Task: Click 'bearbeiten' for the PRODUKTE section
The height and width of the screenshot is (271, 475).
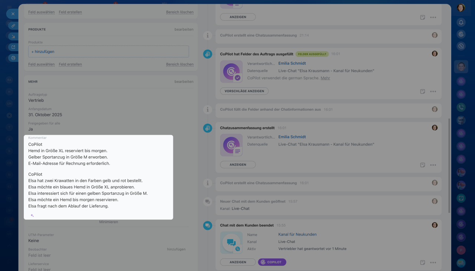Action: tap(184, 29)
